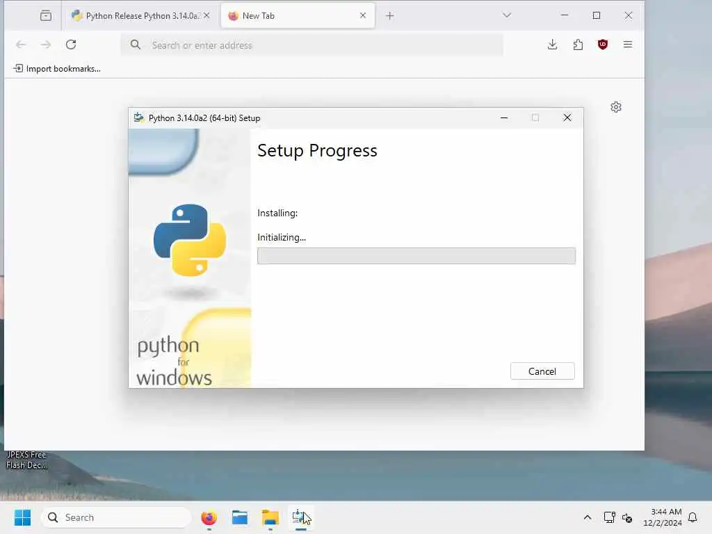
Task: Open the uBlock Origin extension
Action: coord(603,44)
